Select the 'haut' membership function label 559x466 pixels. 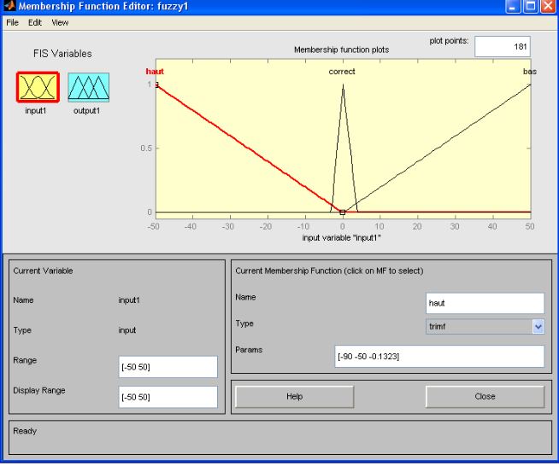pyautogui.click(x=155, y=72)
